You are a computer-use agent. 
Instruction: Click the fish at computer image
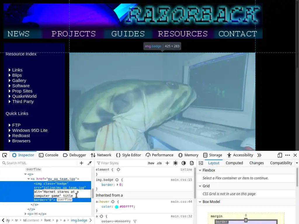[162, 101]
